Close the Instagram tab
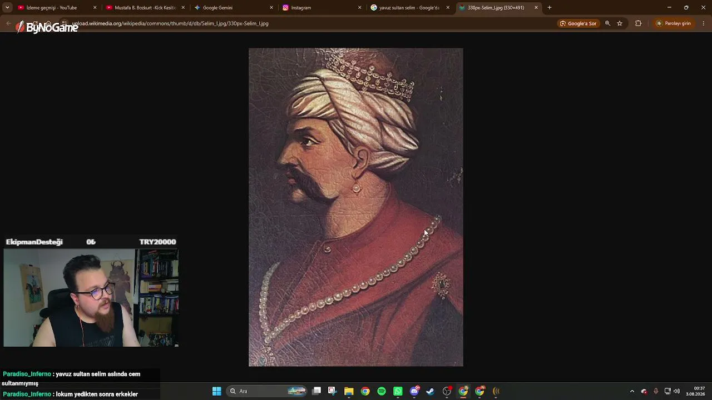Viewport: 712px width, 400px height. (359, 8)
